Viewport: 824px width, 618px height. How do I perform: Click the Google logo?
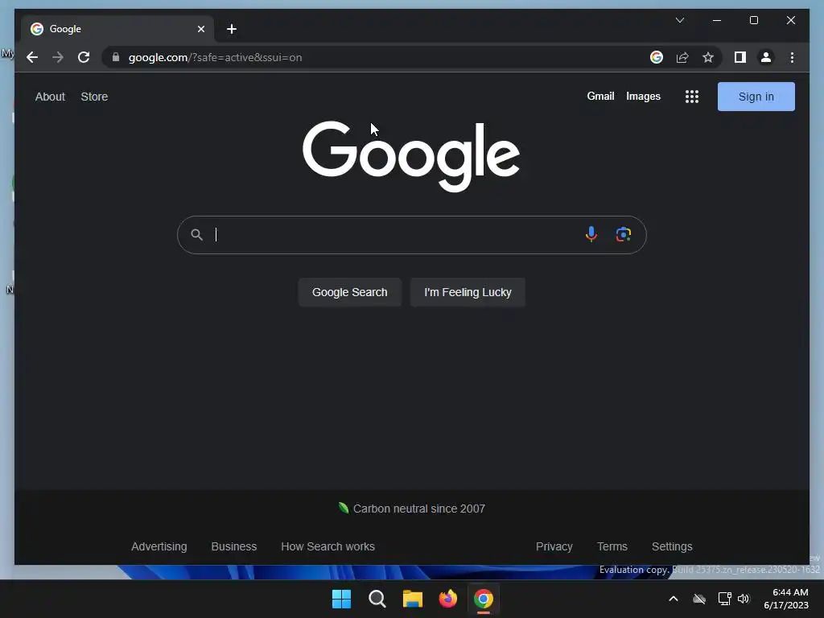(x=411, y=156)
